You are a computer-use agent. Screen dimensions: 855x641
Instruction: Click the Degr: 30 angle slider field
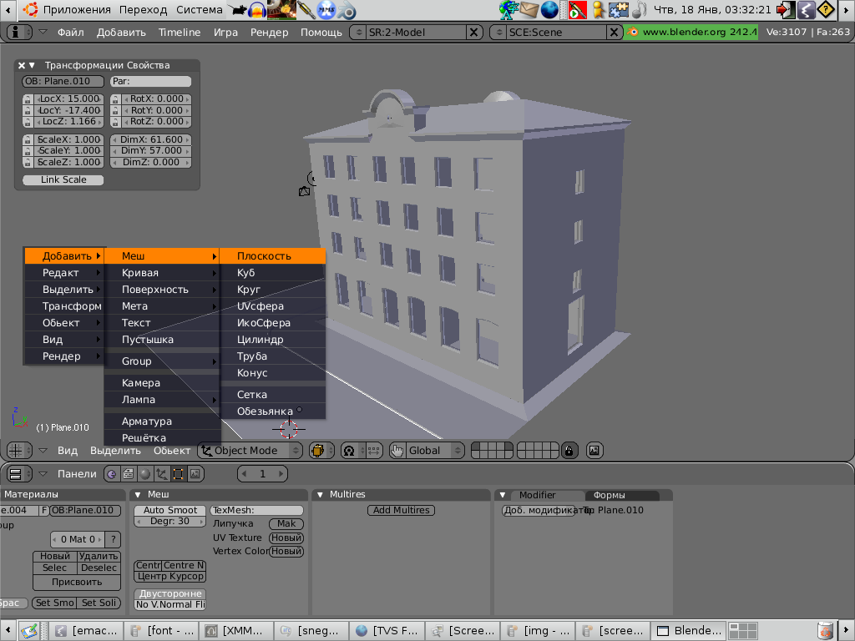click(x=169, y=522)
